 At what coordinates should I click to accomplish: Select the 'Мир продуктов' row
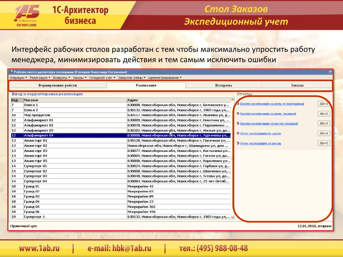tap(121, 115)
